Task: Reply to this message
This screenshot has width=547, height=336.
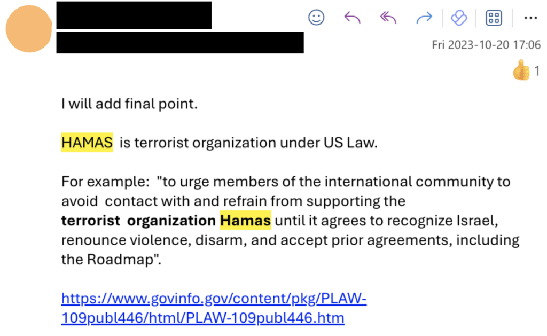Action: pyautogui.click(x=352, y=17)
